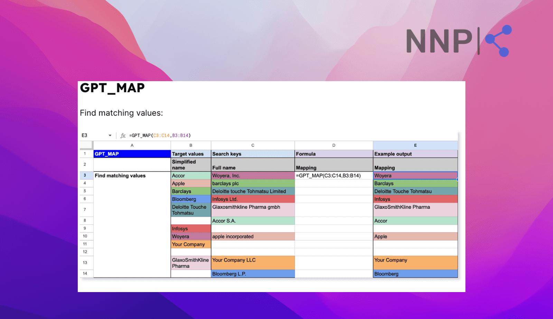Click 'Glaxosmithkline Pharma gmbh' cell
Image resolution: width=553 pixels, height=319 pixels.
pyautogui.click(x=253, y=210)
